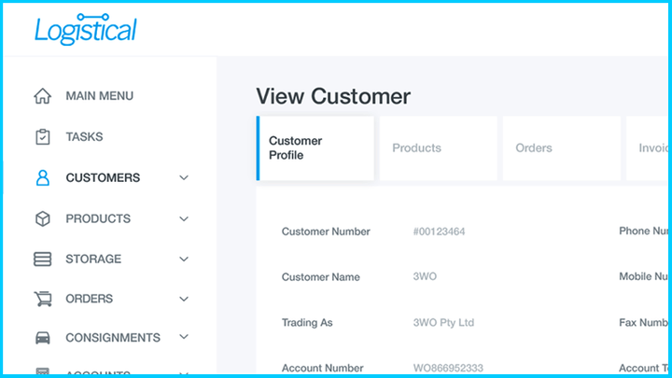Expand the Consignments sidebar chevron
The height and width of the screenshot is (378, 672).
(184, 337)
